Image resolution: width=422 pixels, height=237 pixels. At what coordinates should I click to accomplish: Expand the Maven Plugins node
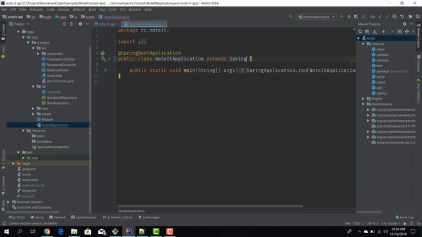click(x=363, y=99)
